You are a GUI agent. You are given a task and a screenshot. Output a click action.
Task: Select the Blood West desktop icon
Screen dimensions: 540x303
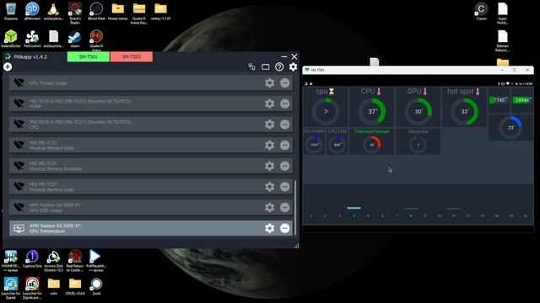click(96, 12)
